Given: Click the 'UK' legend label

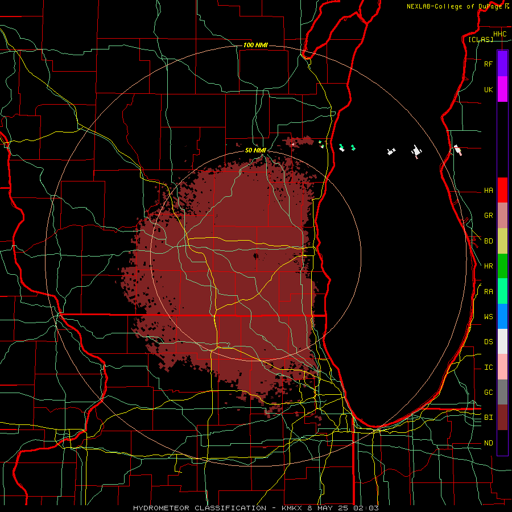Looking at the screenshot, I should 488,90.
